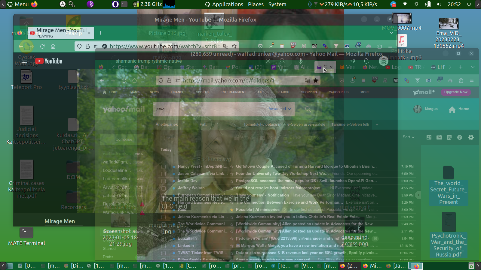
Task: Click the Compose button in Yahoo Mail
Action: (124, 139)
